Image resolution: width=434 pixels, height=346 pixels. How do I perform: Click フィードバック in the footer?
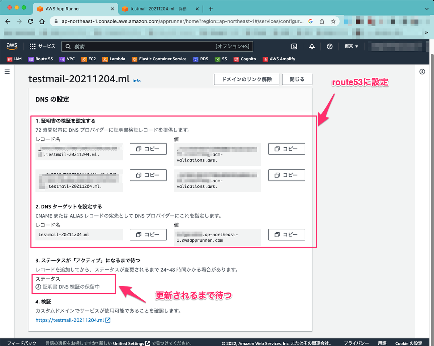22,343
